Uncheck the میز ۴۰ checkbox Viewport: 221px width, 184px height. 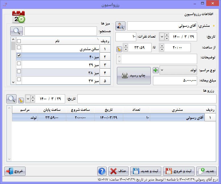pos(19,55)
